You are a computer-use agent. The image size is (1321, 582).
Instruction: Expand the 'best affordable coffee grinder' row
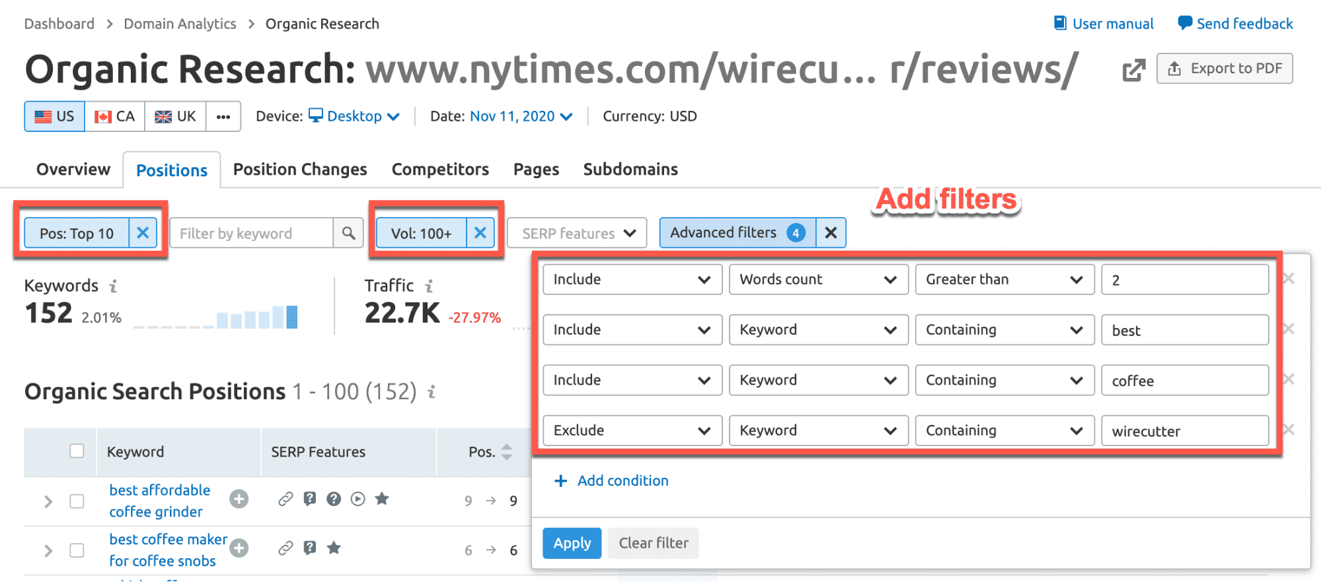[48, 501]
